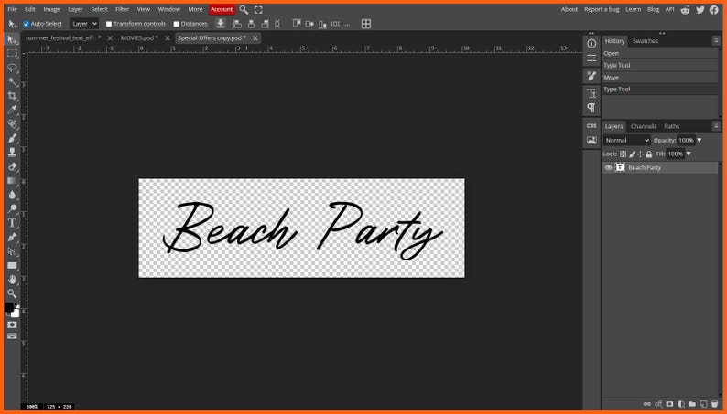Open the Filter menu

click(122, 9)
